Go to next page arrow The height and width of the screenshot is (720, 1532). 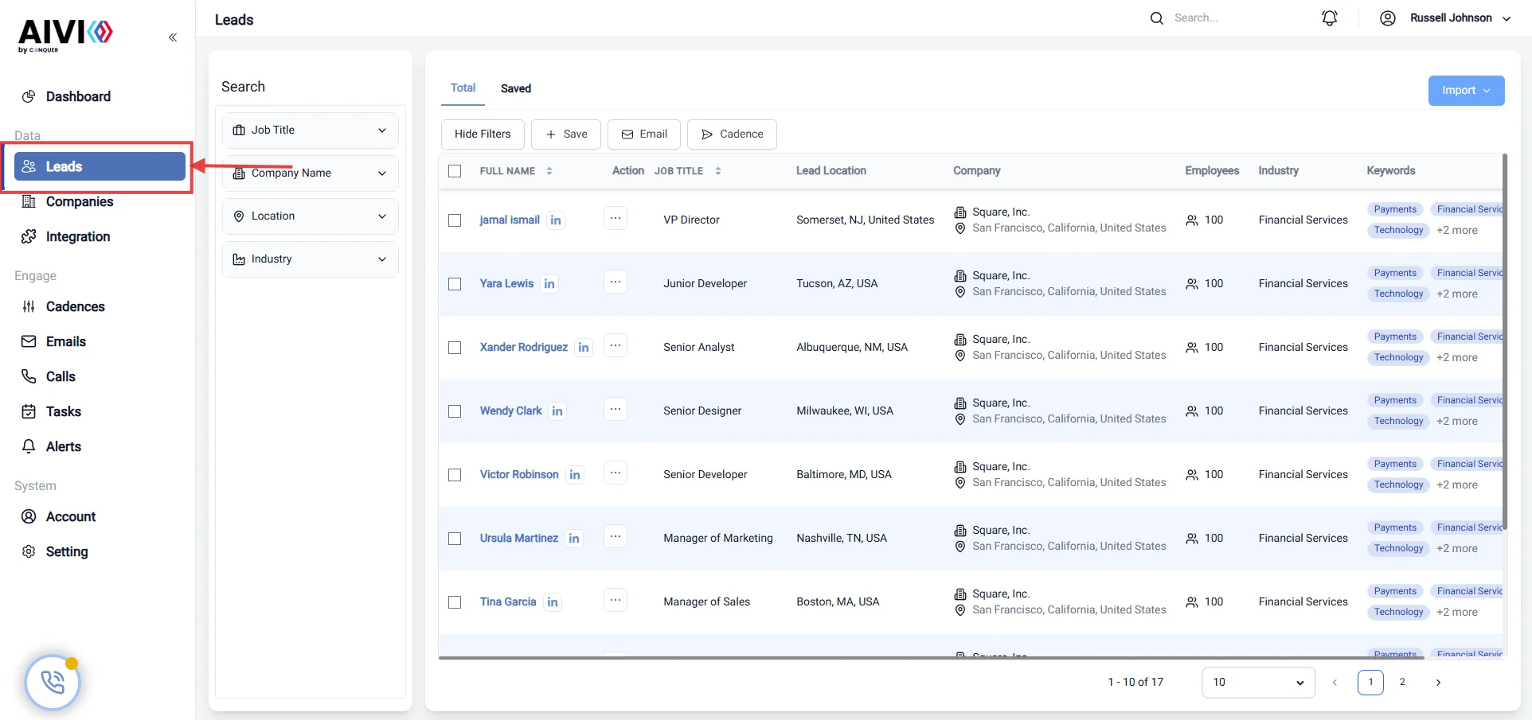(x=1438, y=683)
